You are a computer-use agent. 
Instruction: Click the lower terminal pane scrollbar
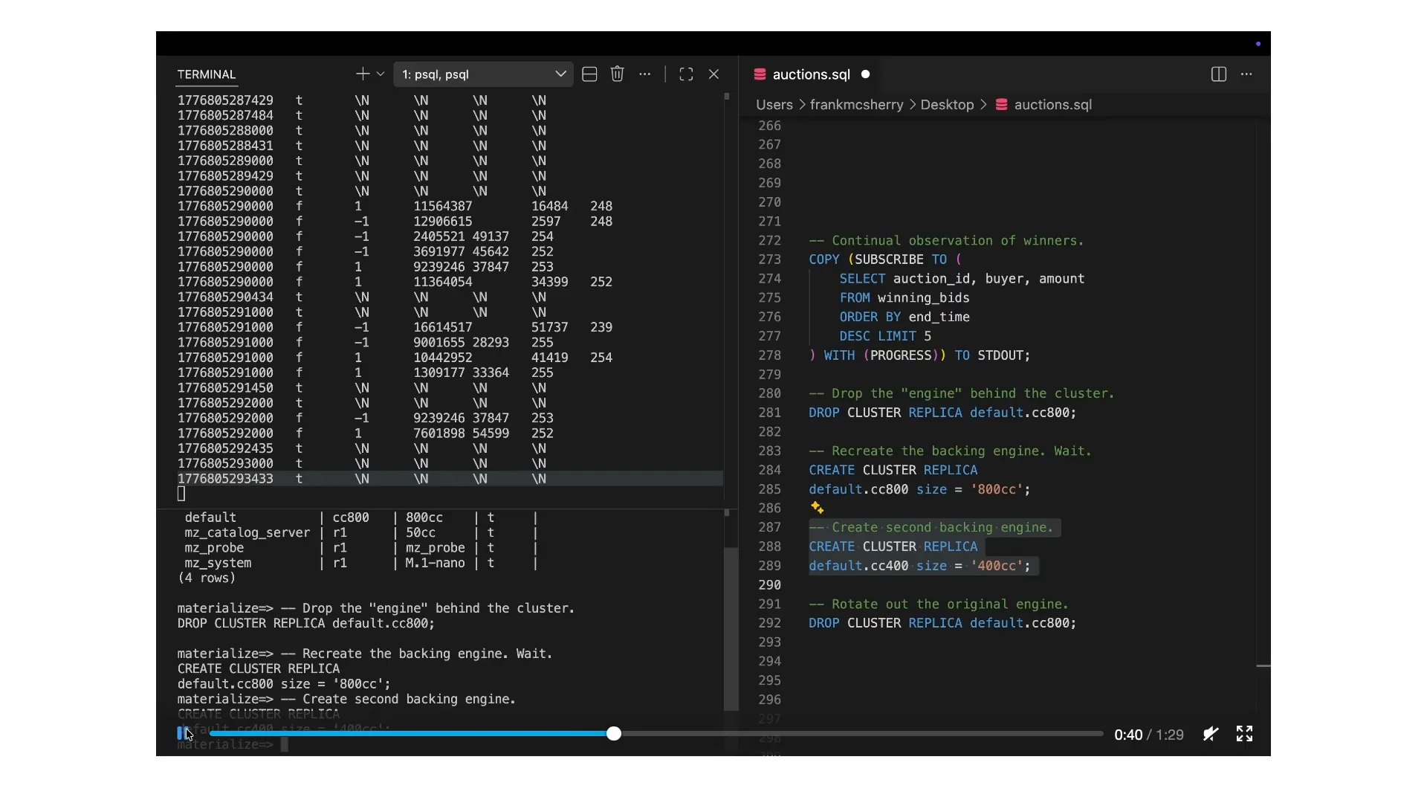(x=731, y=629)
